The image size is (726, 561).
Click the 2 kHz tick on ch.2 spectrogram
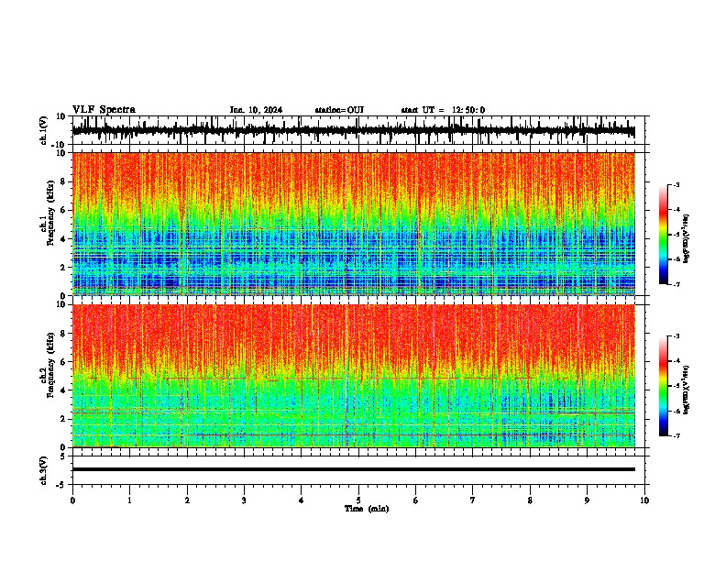[63, 419]
